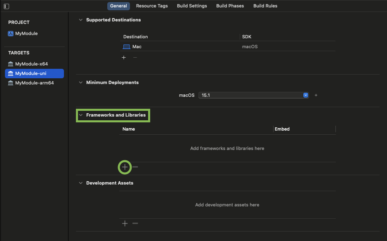Click the Minimum Deployments heading
387x241 pixels.
point(112,82)
